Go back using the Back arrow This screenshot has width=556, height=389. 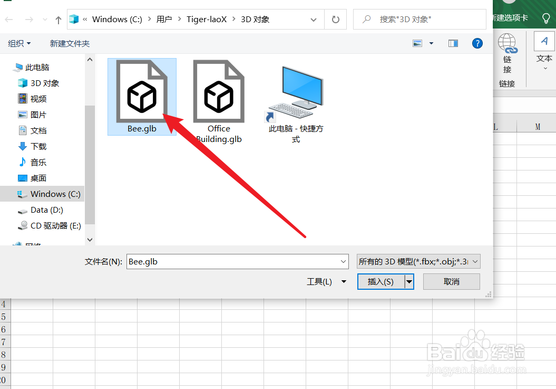8,19
